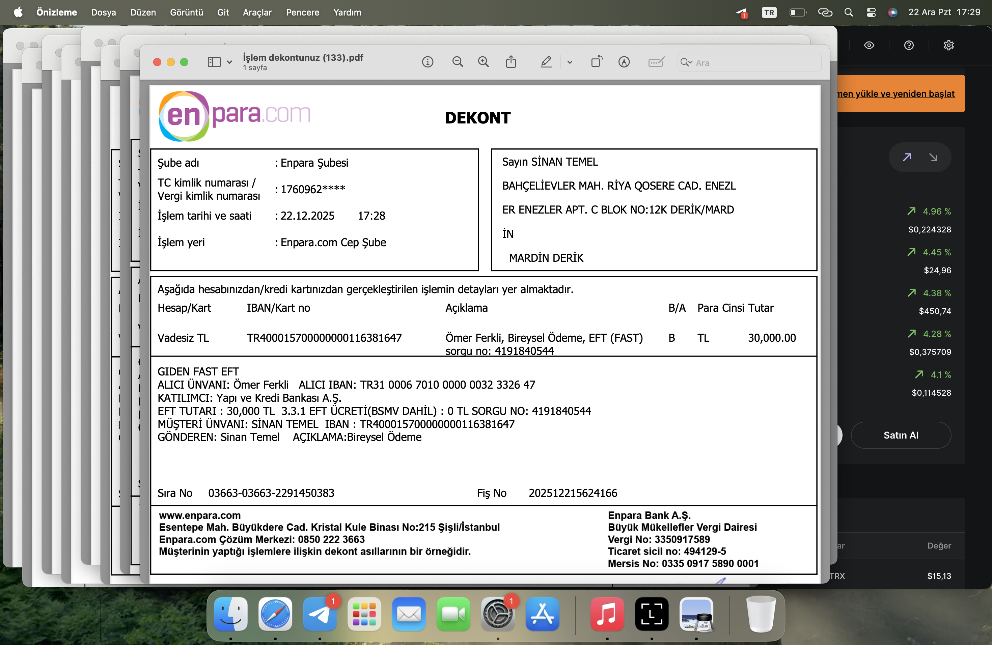Click the Ara search field
Viewport: 992px width, 645px height.
click(749, 63)
